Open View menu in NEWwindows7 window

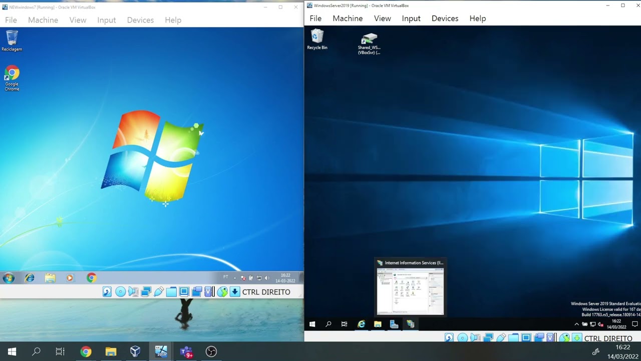(x=78, y=20)
